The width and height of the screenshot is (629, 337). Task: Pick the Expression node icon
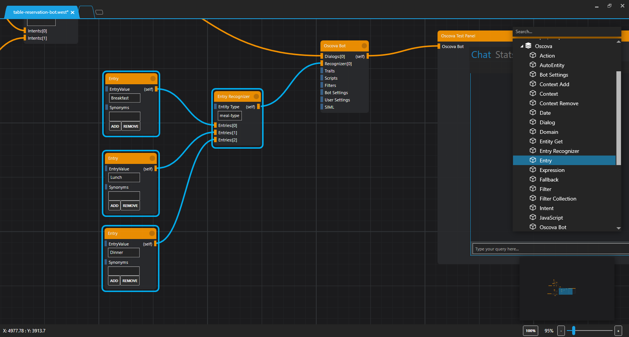[533, 170]
